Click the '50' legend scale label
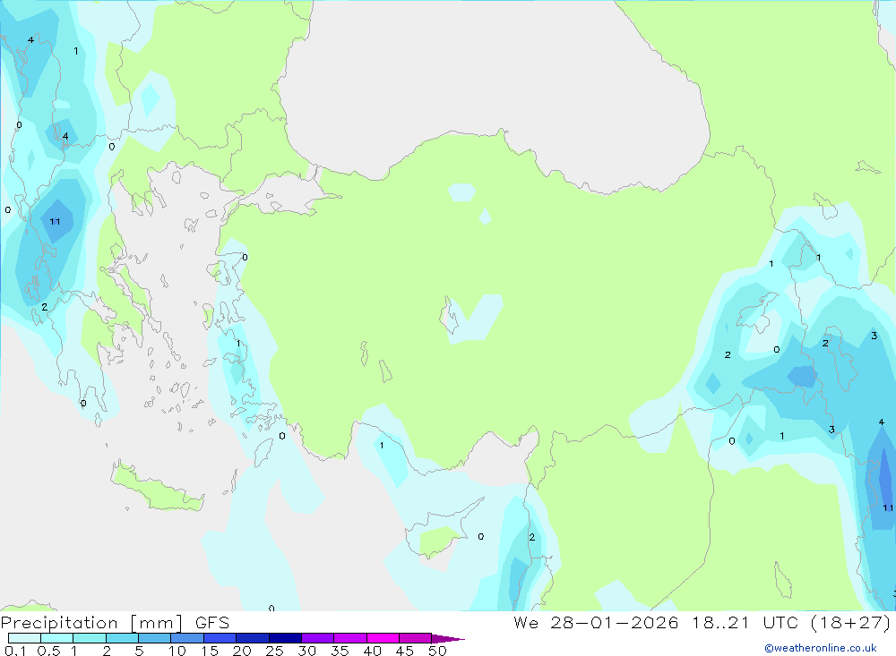896x656 pixels. [x=437, y=651]
